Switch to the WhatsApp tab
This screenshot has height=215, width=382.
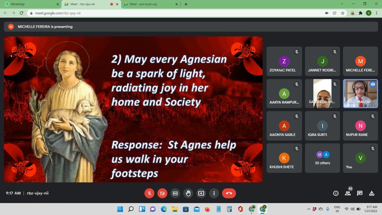coord(32,4)
